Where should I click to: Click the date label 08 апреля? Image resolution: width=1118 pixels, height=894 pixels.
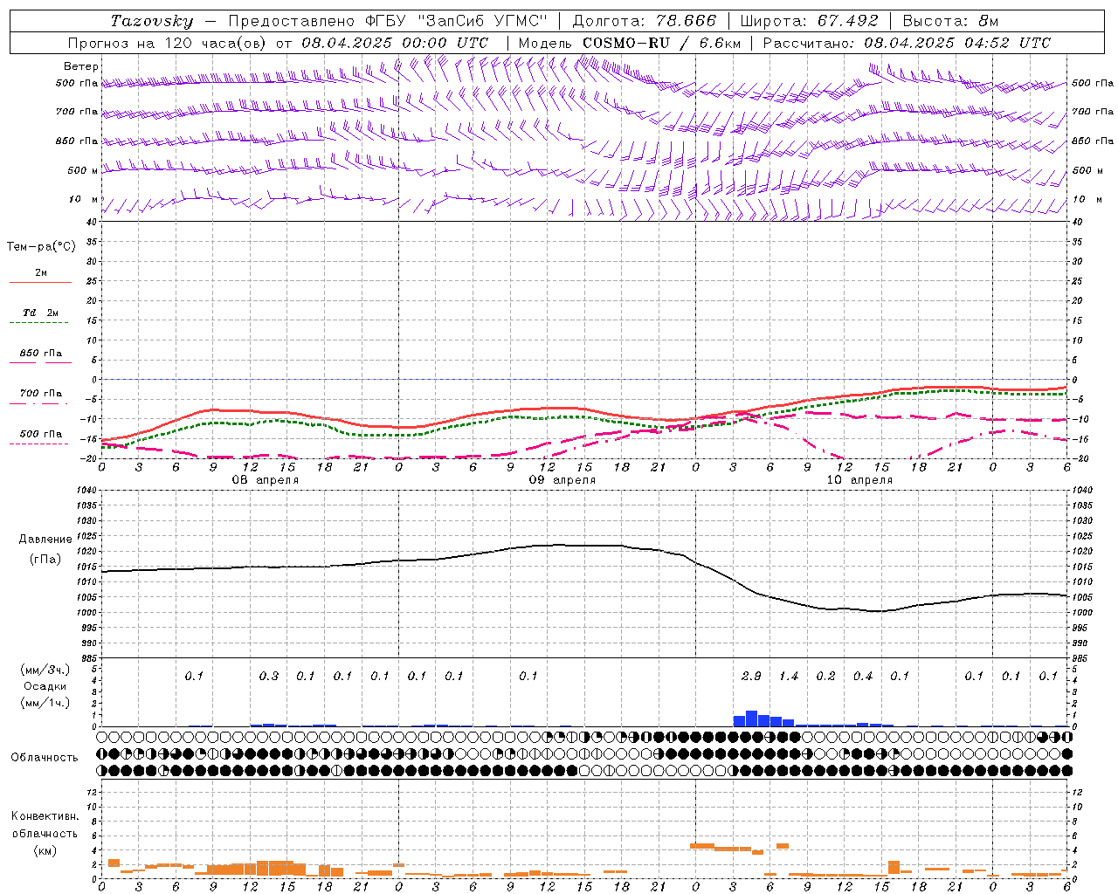click(x=265, y=480)
